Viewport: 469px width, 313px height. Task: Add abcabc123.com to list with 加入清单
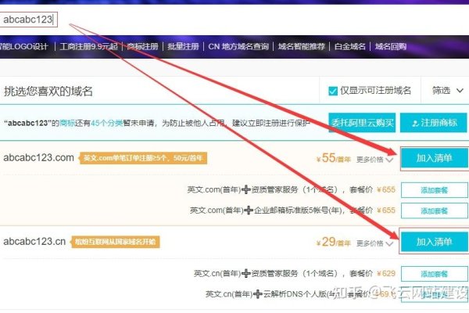(x=435, y=158)
